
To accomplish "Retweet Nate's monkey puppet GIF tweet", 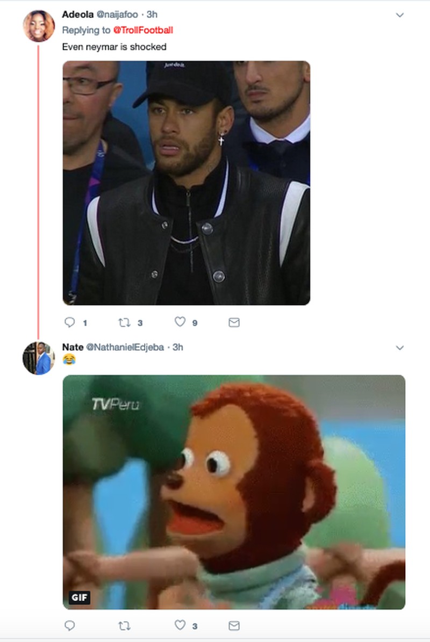I will (124, 625).
